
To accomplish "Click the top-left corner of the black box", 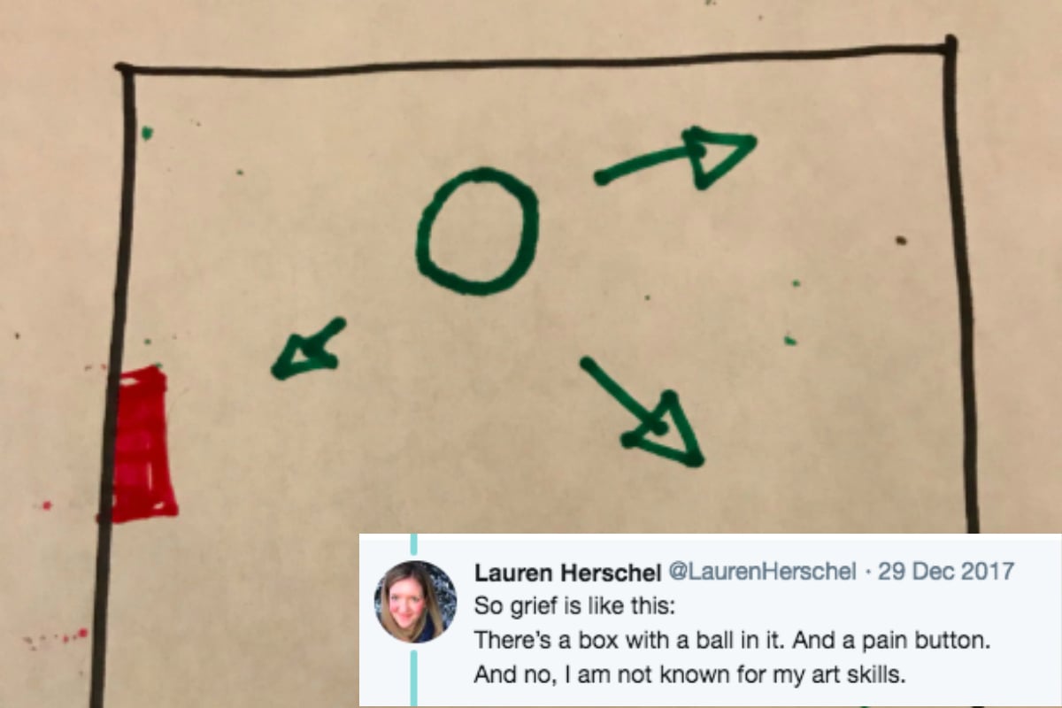I will click(x=124, y=69).
